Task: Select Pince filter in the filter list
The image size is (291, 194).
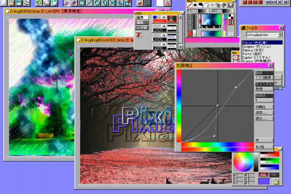Action: coord(262,43)
